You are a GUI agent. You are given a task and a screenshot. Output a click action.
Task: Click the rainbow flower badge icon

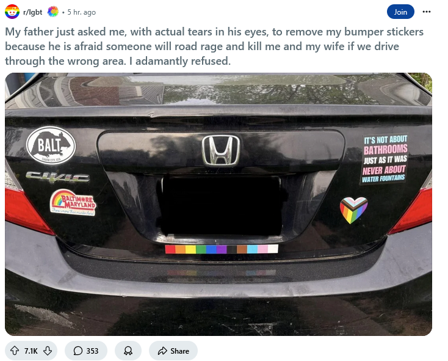53,12
